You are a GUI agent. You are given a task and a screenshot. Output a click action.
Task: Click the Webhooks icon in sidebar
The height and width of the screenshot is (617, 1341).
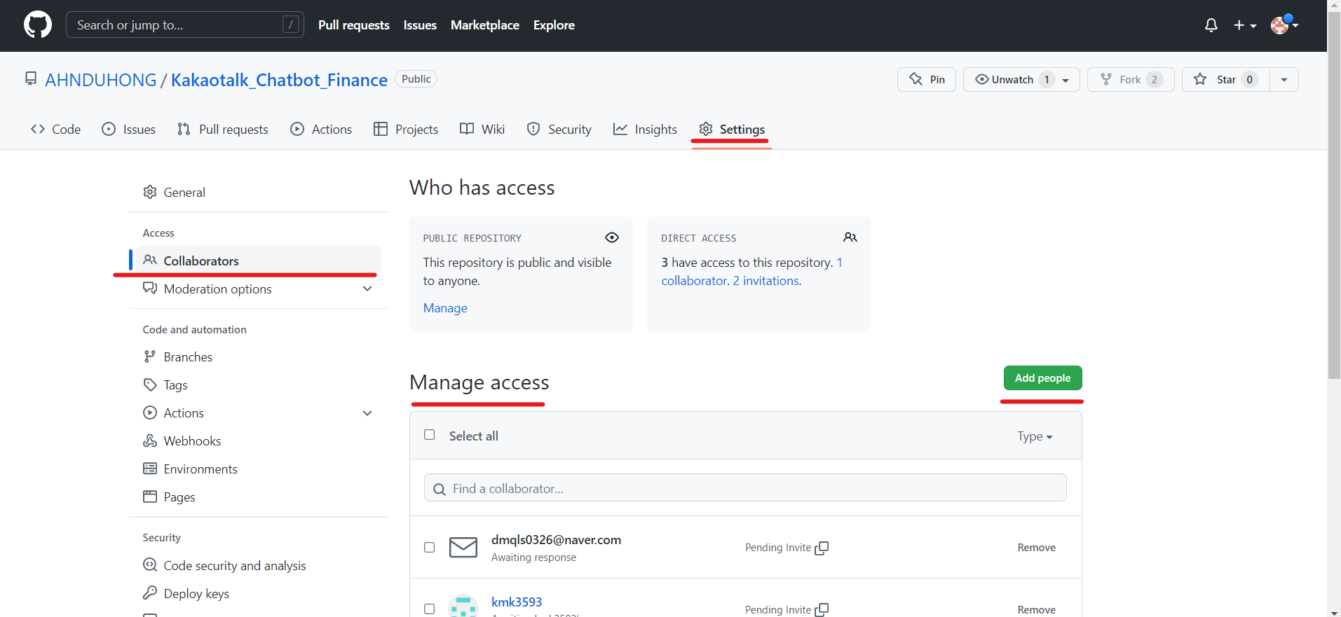point(150,441)
